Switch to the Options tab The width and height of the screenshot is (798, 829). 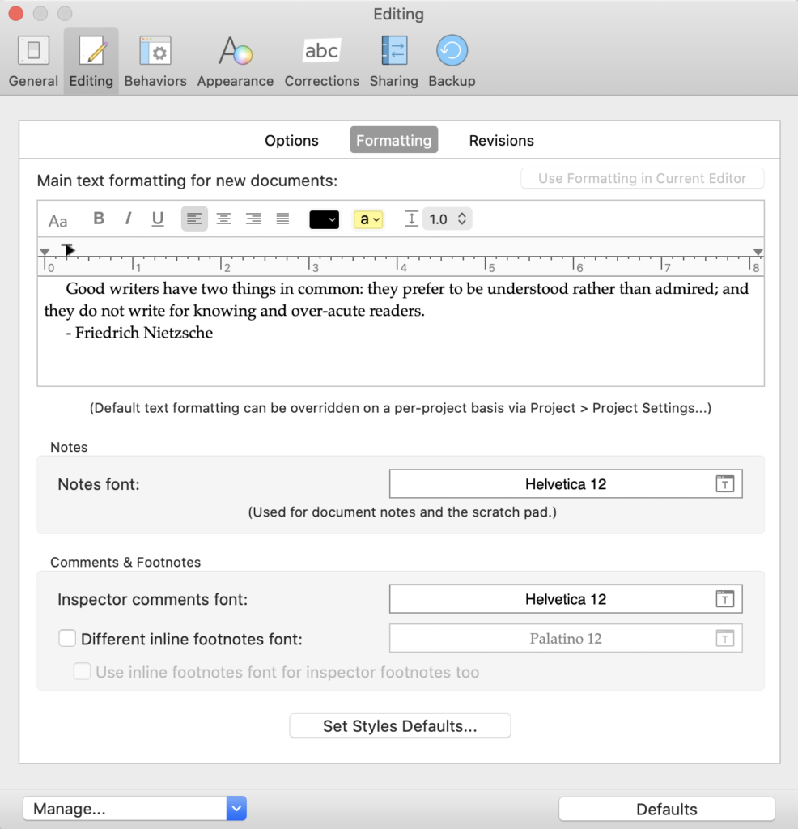pos(291,140)
